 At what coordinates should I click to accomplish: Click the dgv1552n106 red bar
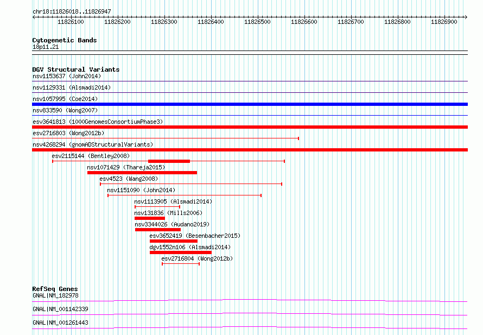pyautogui.click(x=181, y=252)
